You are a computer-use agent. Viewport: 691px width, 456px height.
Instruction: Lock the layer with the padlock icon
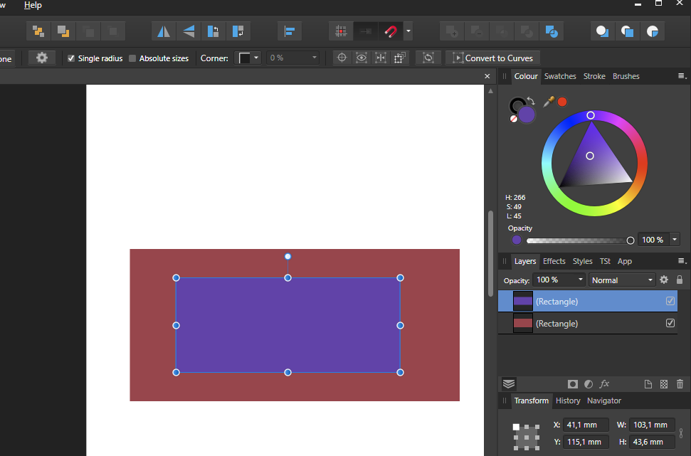[680, 280]
